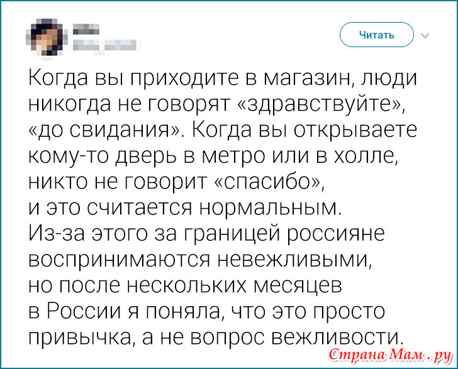Click the line 'кому-то дверь в метро'
The image size is (458, 369).
(213, 156)
